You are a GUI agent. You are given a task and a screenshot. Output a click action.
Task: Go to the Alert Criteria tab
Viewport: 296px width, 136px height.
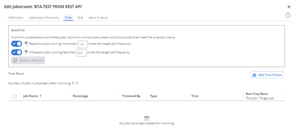click(x=98, y=18)
